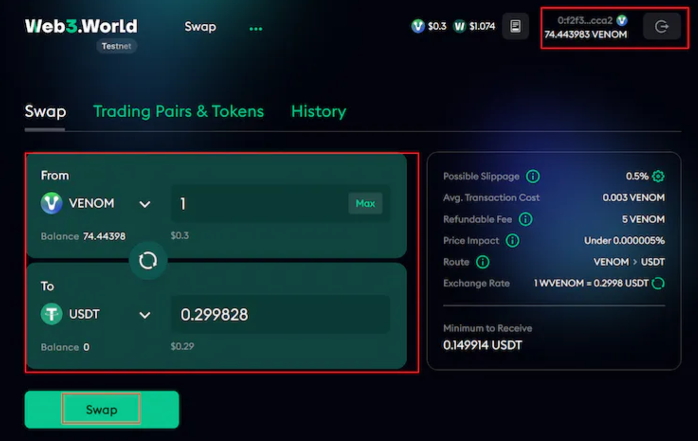Click the VENOM token icon in From
Viewport: 698px width, 441px height.
[x=52, y=203]
